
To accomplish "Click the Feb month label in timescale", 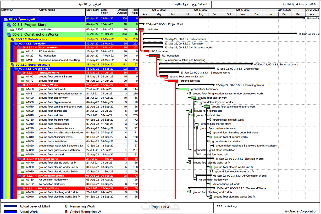I will pos(285,14).
